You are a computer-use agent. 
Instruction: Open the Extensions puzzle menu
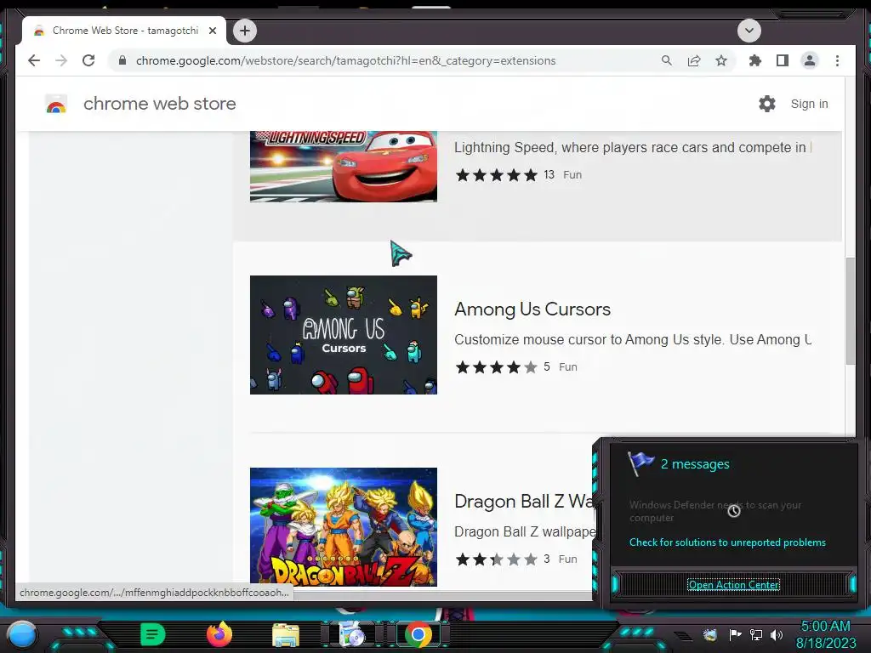[755, 60]
